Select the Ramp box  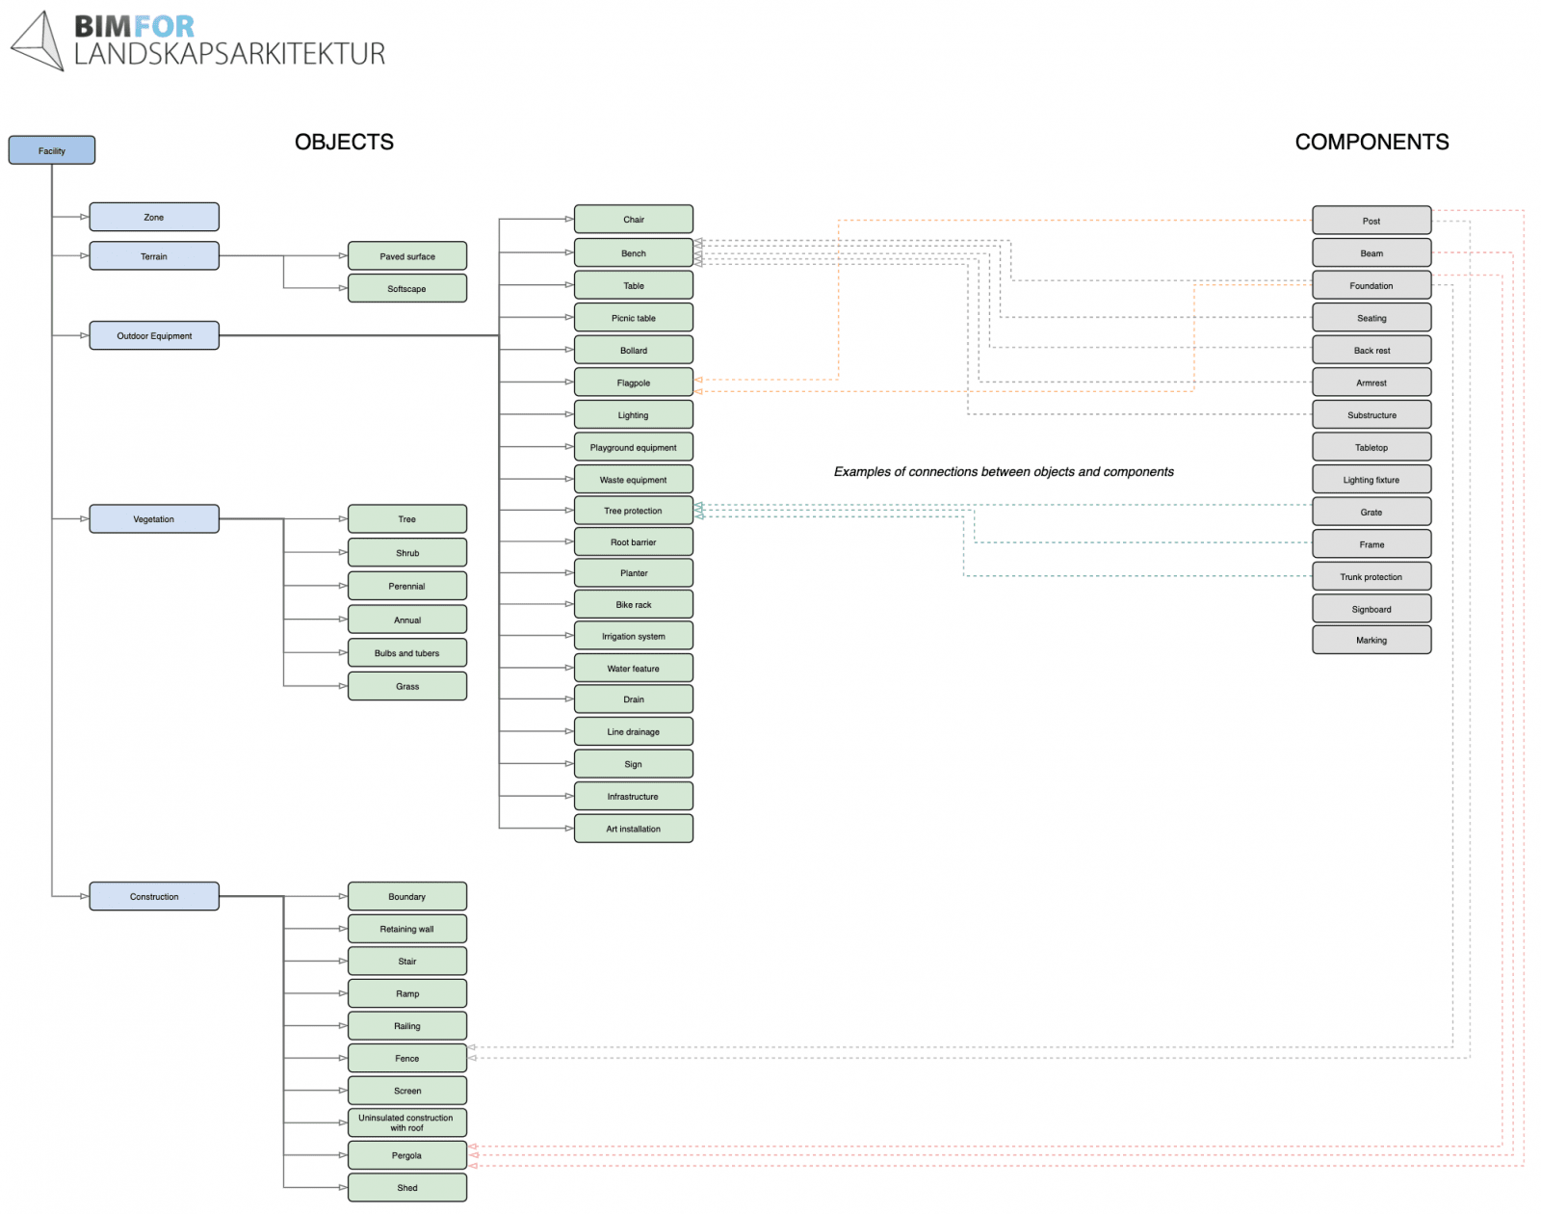click(407, 993)
